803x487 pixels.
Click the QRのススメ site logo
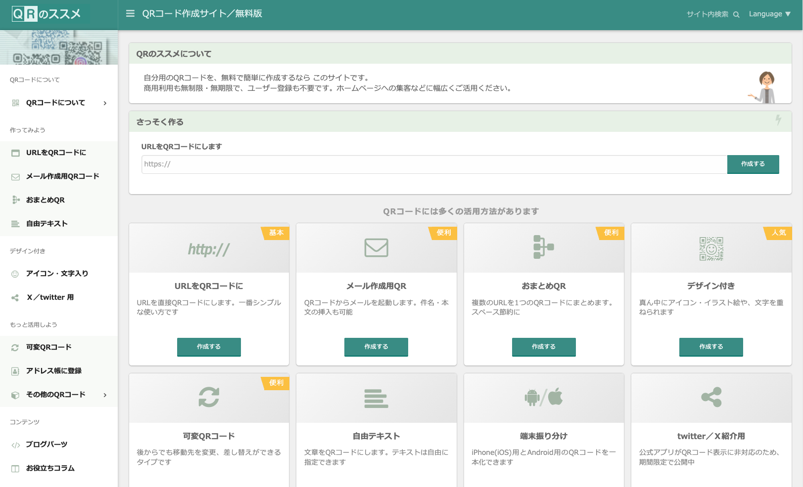point(46,14)
